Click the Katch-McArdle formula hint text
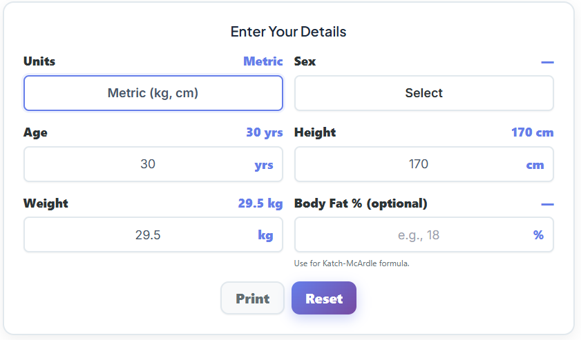Viewport: 581px width, 340px height. coord(352,263)
